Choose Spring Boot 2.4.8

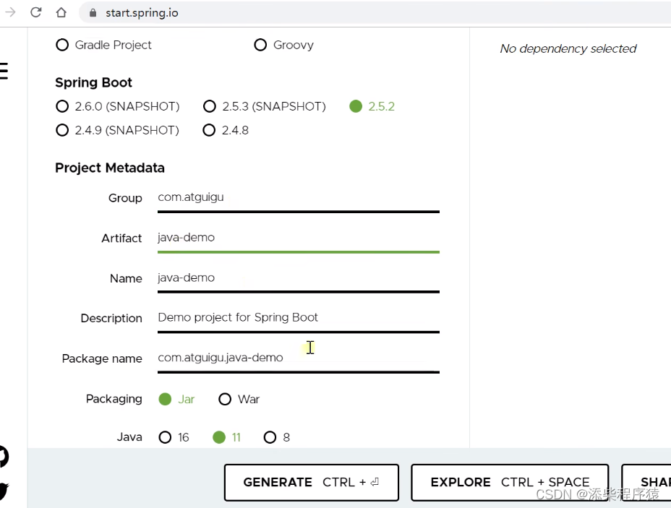tap(226, 130)
